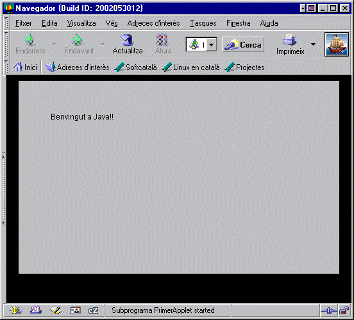Open the URL bar history dropdown arrow
This screenshot has width=354, height=320.
pyautogui.click(x=212, y=44)
